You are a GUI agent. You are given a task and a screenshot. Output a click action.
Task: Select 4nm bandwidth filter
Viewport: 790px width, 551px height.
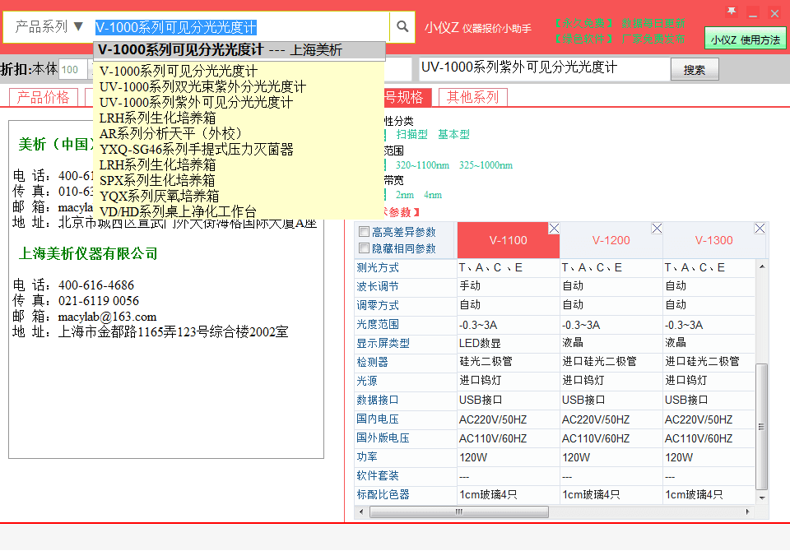tap(433, 195)
